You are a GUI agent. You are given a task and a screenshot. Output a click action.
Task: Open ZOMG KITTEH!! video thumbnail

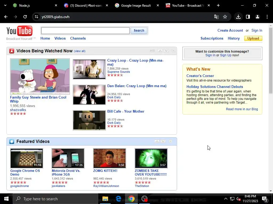point(110,158)
